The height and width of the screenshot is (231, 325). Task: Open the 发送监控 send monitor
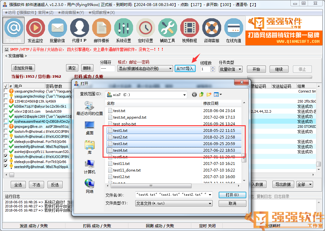tap(36, 30)
